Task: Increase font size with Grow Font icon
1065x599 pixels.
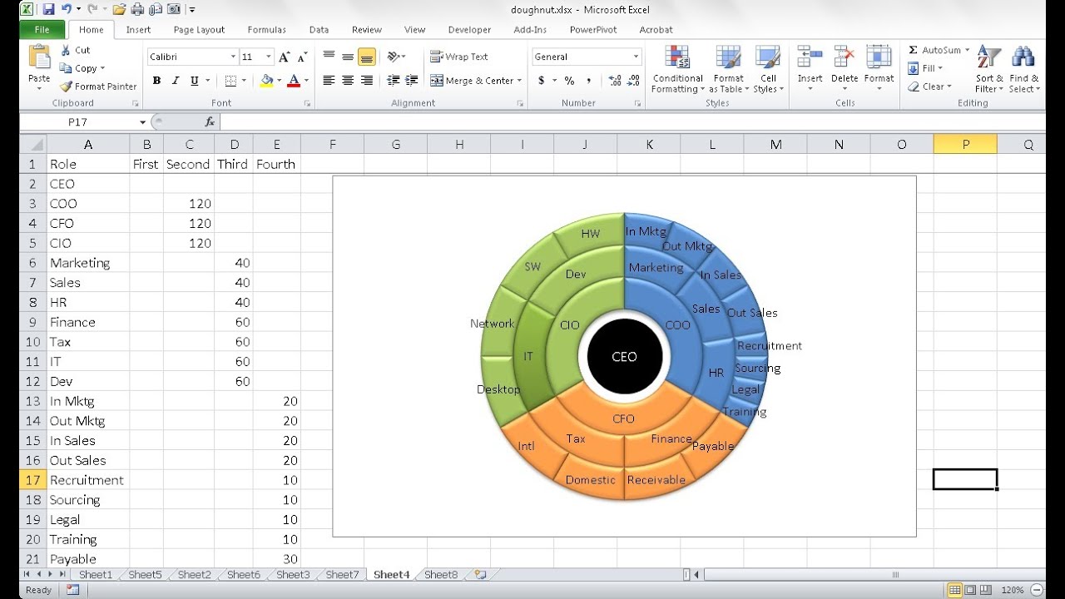Action: [285, 57]
